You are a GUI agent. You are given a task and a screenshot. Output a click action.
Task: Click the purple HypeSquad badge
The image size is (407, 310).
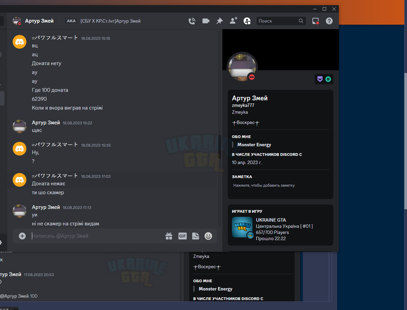[320, 79]
